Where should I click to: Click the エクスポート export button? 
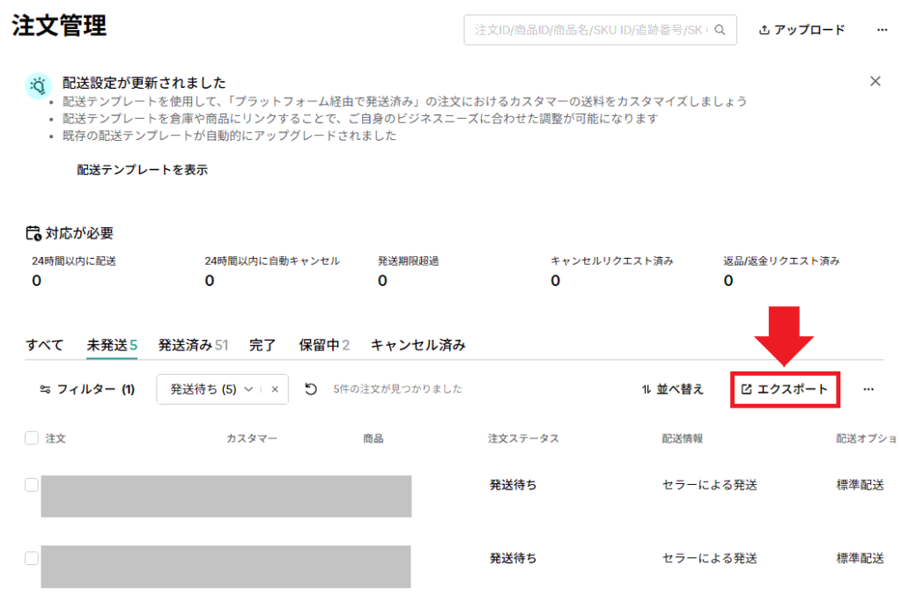point(785,389)
